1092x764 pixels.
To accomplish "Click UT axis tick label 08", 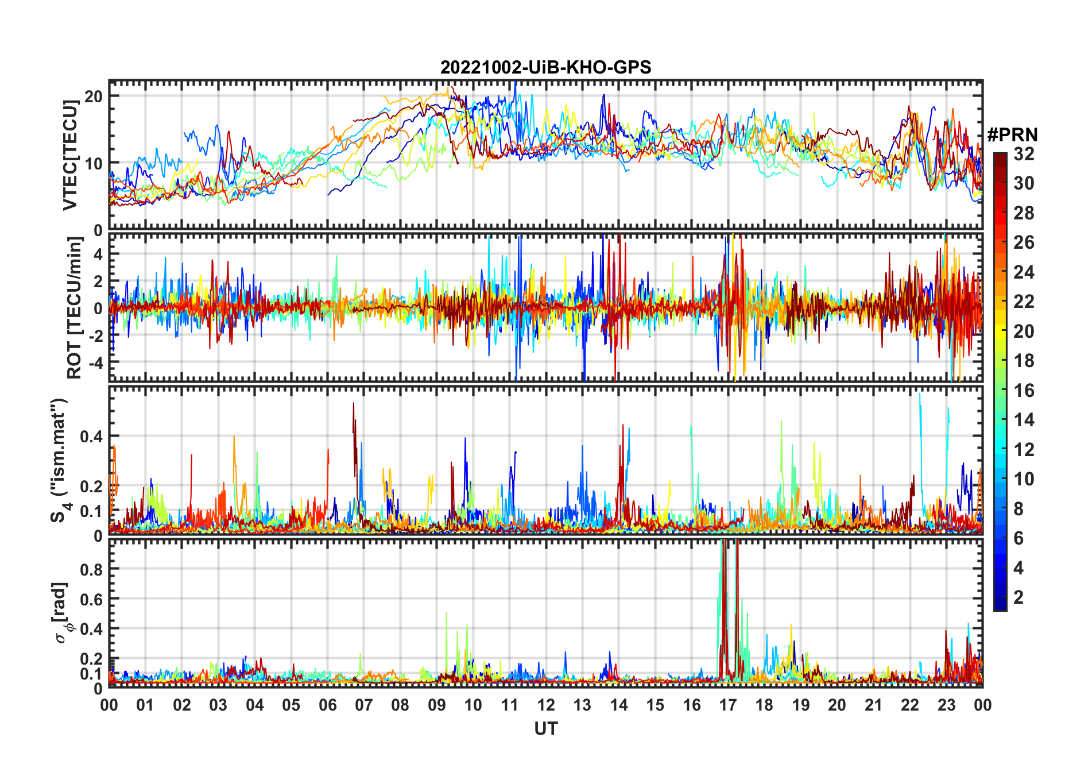I will pyautogui.click(x=400, y=705).
